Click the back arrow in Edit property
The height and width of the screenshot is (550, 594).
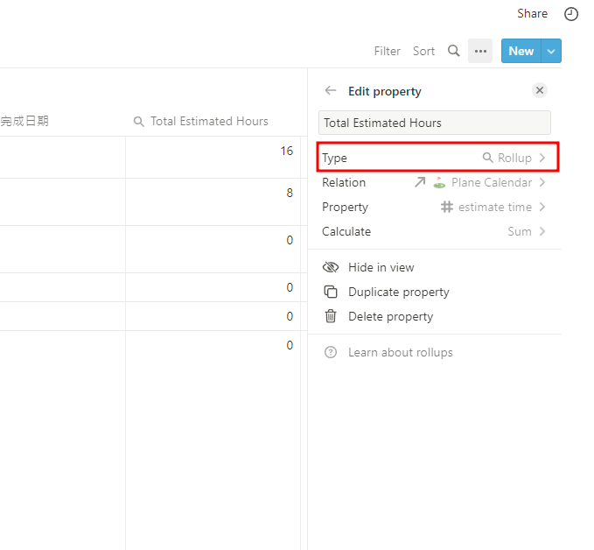330,91
